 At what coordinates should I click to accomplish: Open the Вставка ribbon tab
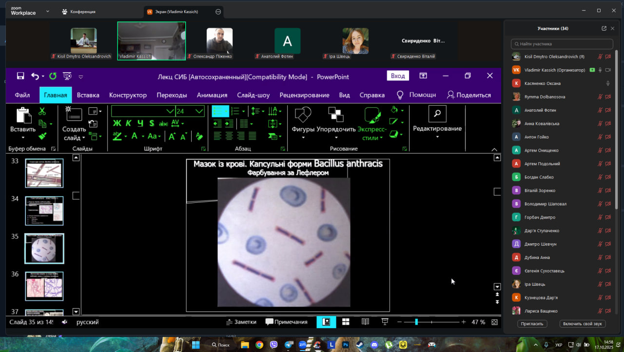88,95
